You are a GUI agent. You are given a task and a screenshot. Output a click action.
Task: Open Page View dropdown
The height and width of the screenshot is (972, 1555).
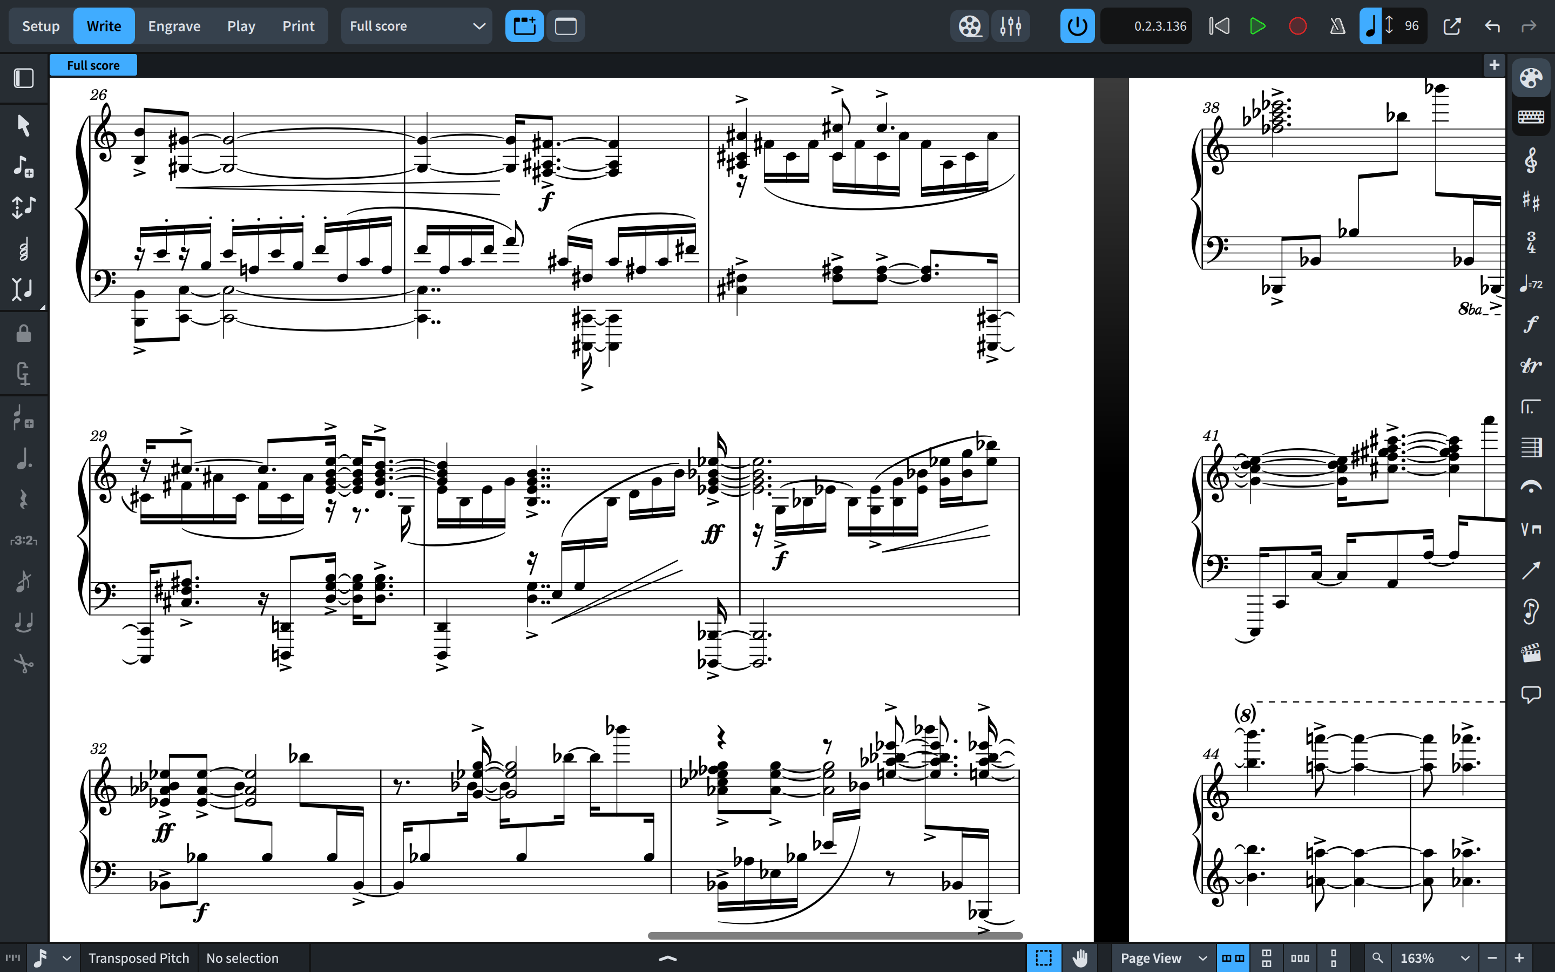tap(1164, 958)
